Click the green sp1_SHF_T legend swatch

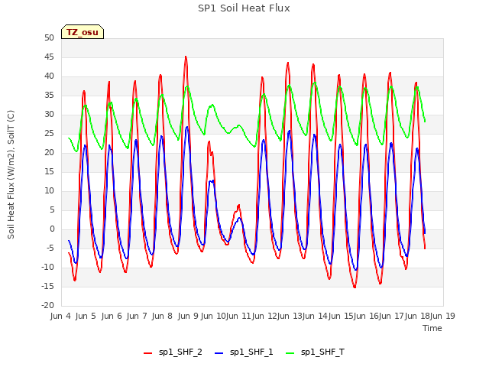tap(290, 353)
